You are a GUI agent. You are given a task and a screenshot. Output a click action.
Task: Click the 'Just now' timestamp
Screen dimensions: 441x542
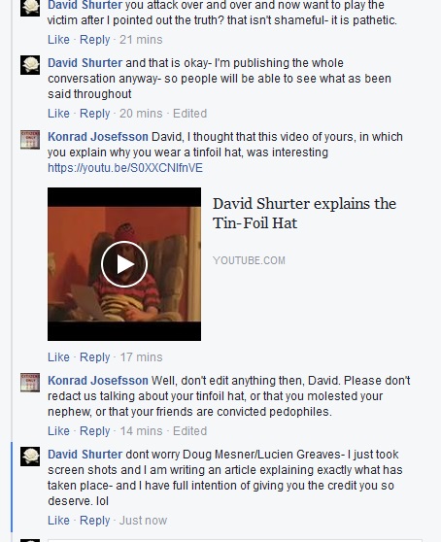tap(143, 521)
